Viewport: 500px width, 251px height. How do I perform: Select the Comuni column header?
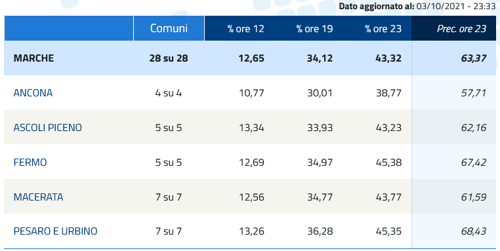169,28
